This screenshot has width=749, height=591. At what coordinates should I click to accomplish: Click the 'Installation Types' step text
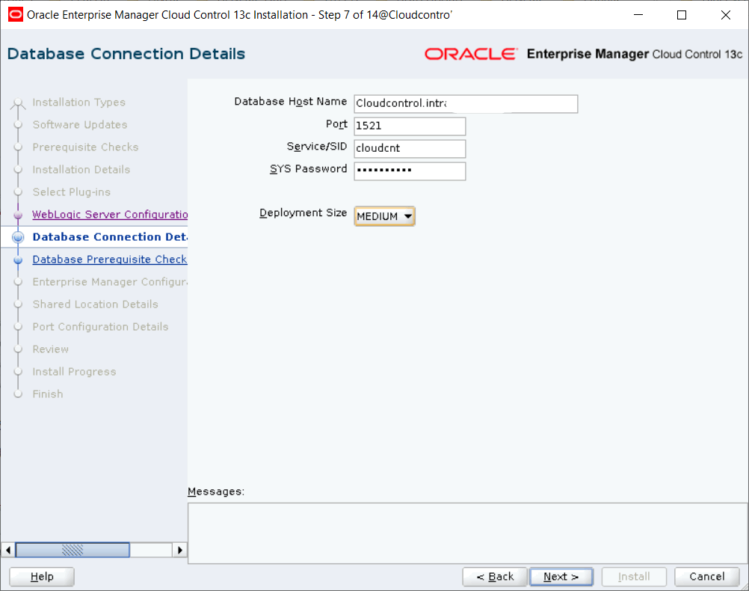(78, 102)
